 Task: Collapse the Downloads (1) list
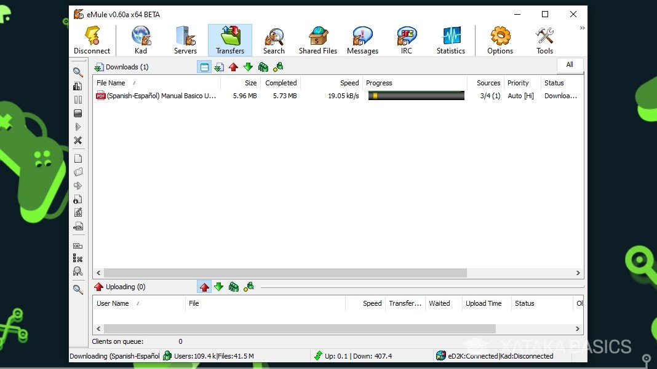pos(121,67)
